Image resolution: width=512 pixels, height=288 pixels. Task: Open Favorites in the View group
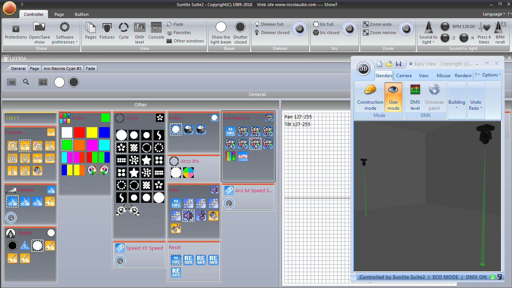(x=179, y=33)
